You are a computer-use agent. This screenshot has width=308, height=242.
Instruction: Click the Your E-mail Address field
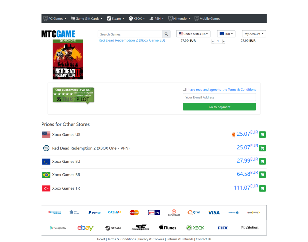219,97
